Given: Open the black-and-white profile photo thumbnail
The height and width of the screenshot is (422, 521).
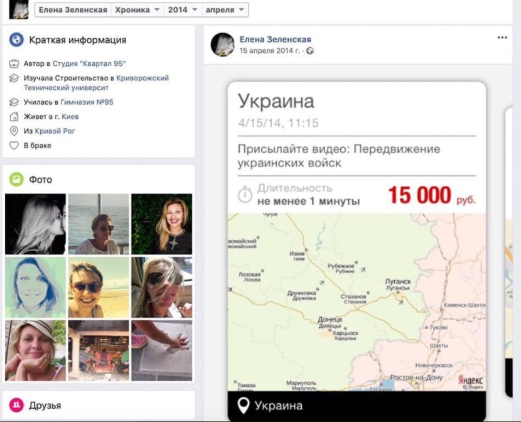Looking at the screenshot, I should click(x=35, y=224).
